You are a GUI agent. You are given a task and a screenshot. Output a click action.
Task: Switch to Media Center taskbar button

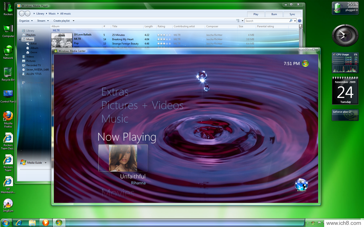pyautogui.click(x=59, y=223)
